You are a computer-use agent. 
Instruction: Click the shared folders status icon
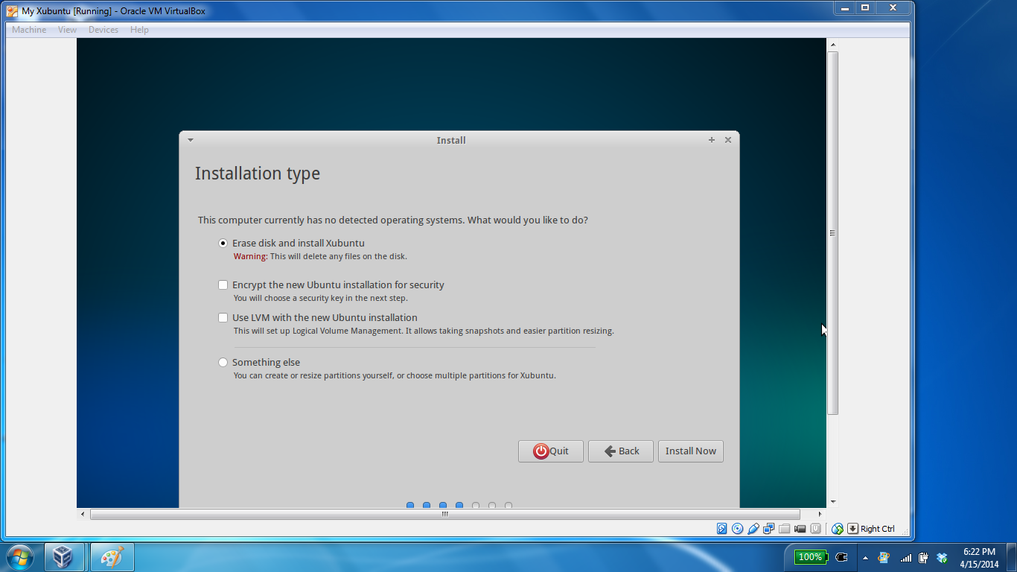click(x=784, y=529)
